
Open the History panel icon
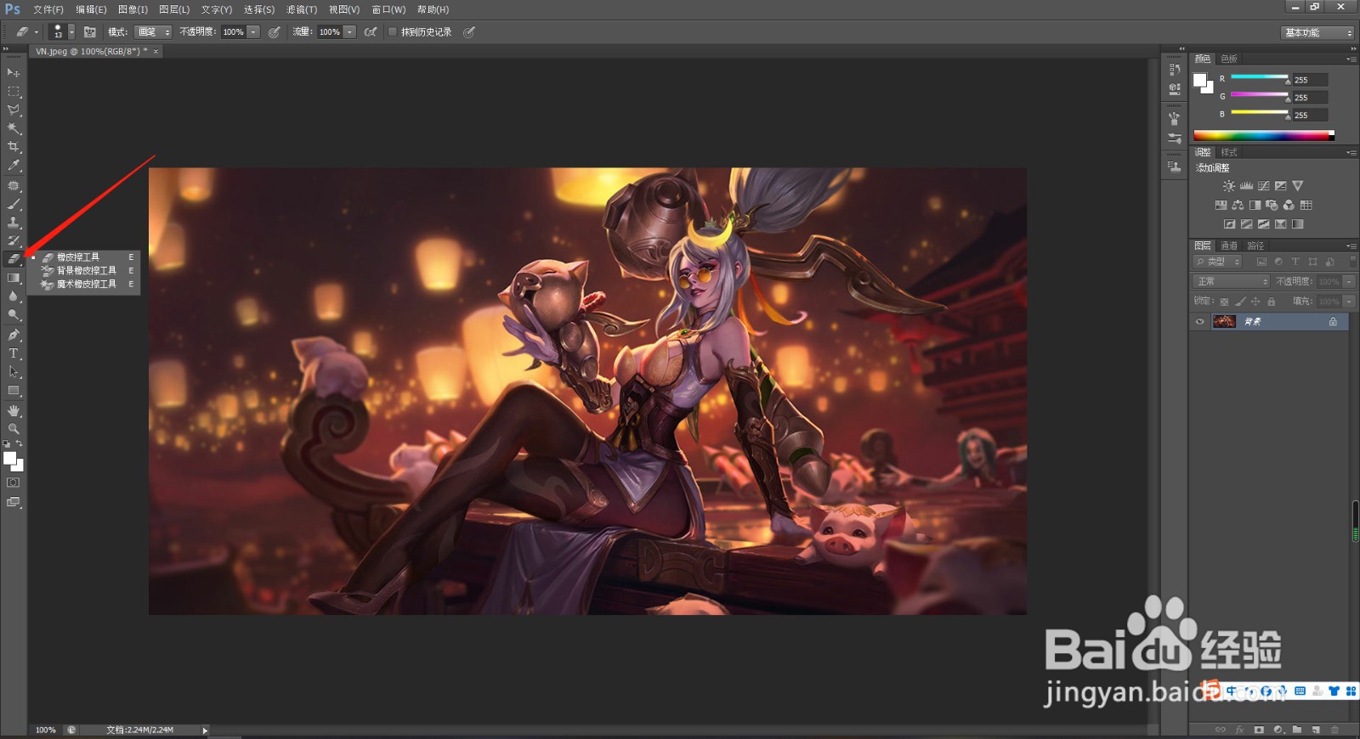(x=1175, y=70)
